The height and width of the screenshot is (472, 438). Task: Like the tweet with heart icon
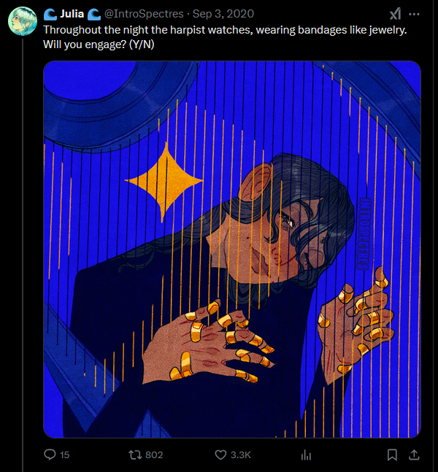point(221,454)
